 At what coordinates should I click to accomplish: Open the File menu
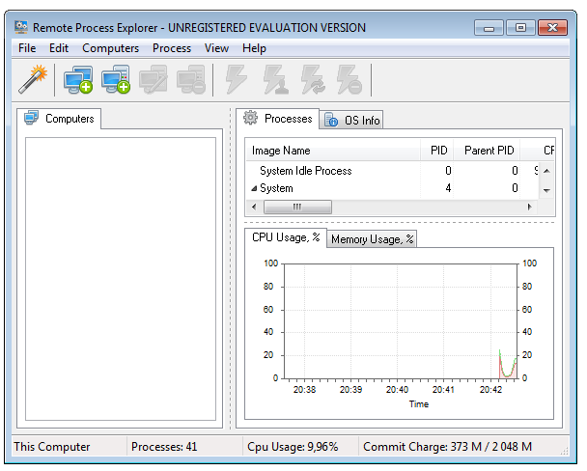point(27,48)
